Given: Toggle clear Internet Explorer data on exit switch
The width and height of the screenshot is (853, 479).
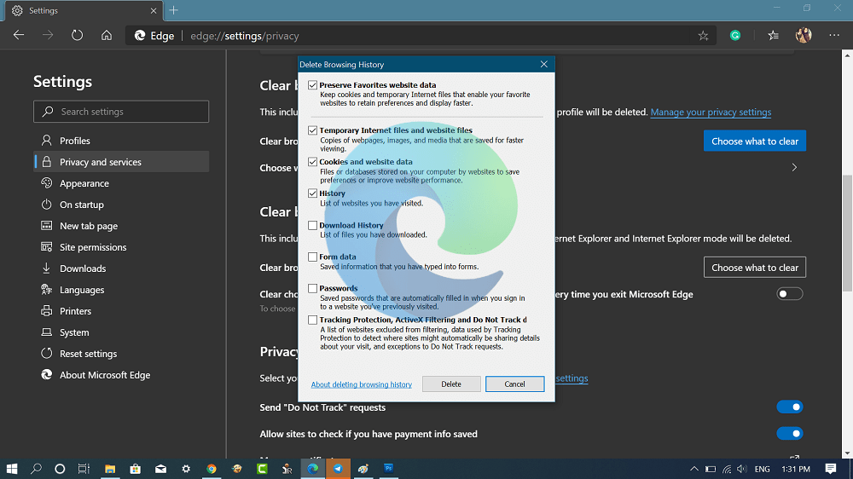Looking at the screenshot, I should [789, 294].
